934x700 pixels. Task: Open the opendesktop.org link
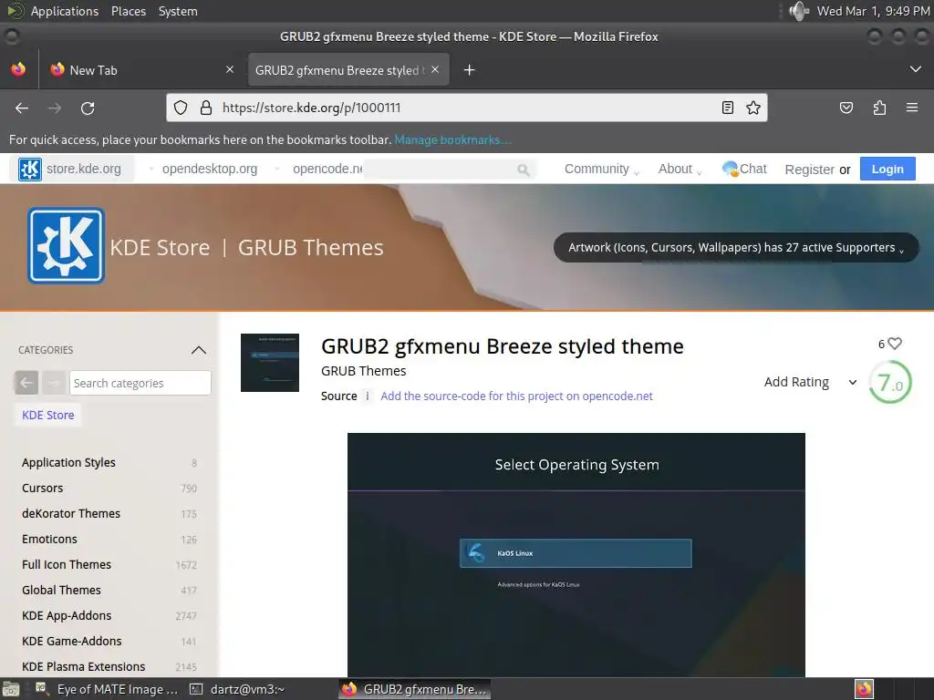pyautogui.click(x=209, y=169)
